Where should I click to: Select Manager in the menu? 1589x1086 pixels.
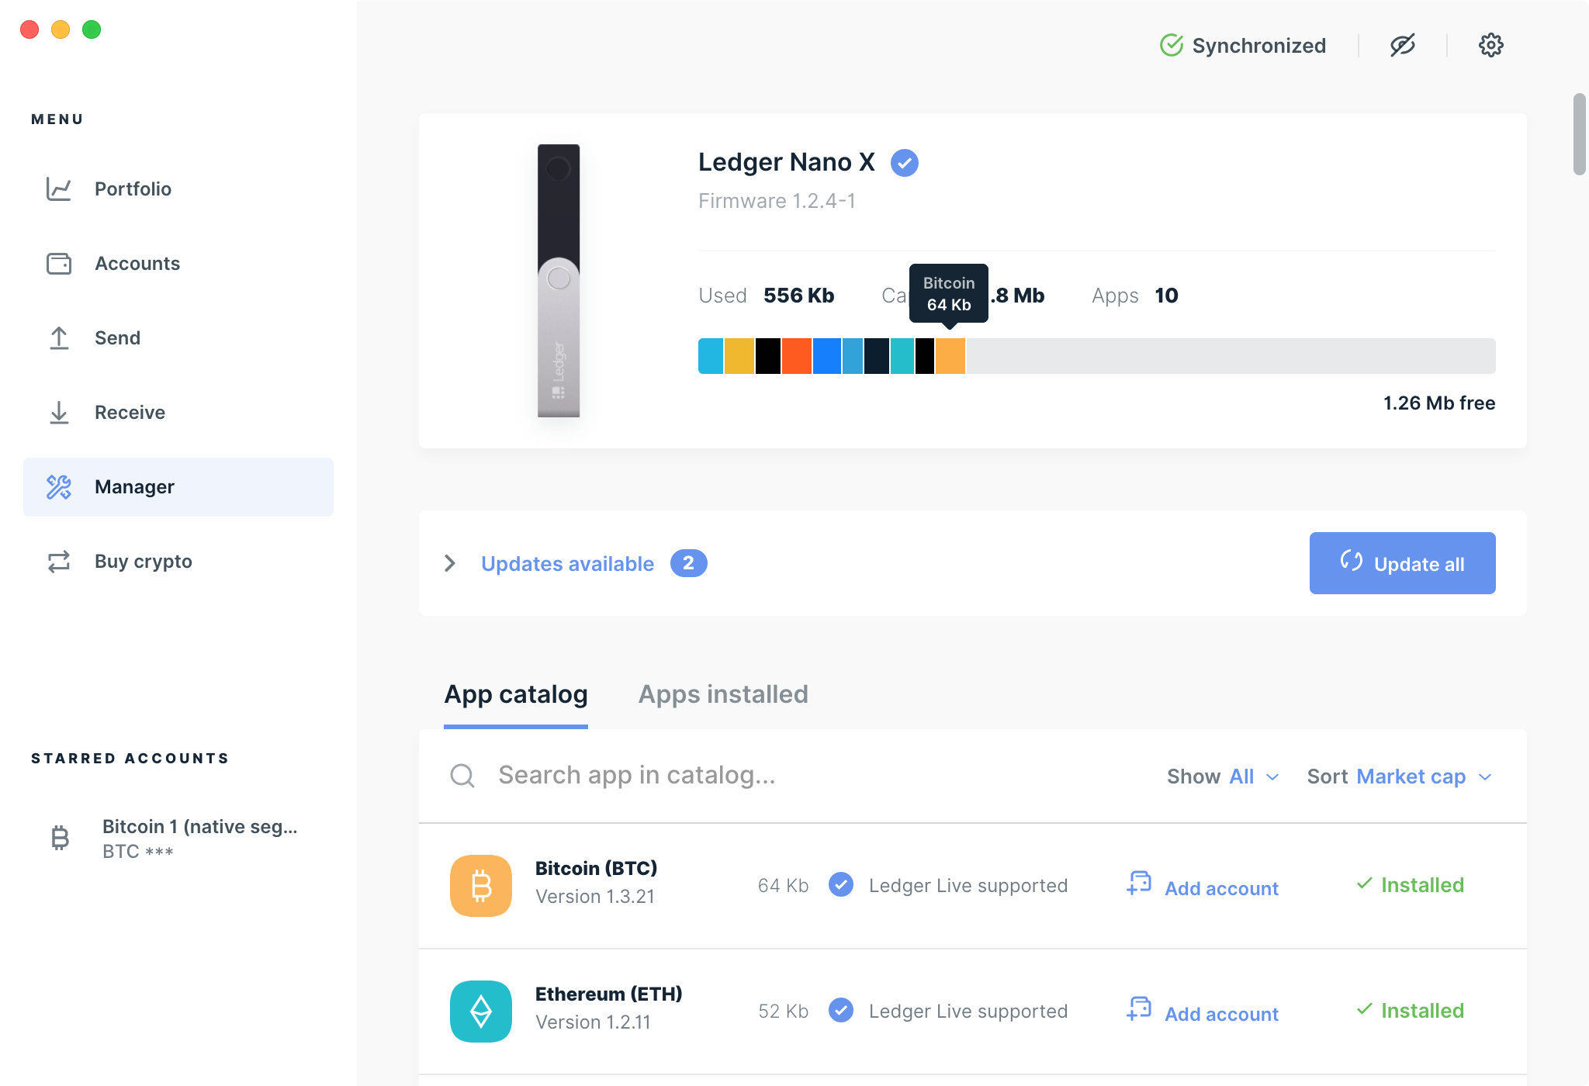pos(178,487)
